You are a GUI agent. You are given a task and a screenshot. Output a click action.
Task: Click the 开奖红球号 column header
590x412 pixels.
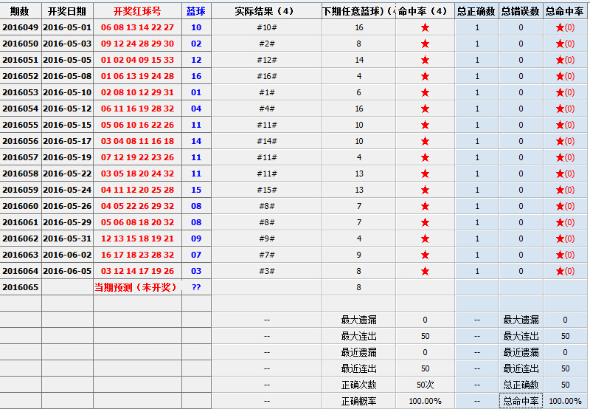137,11
